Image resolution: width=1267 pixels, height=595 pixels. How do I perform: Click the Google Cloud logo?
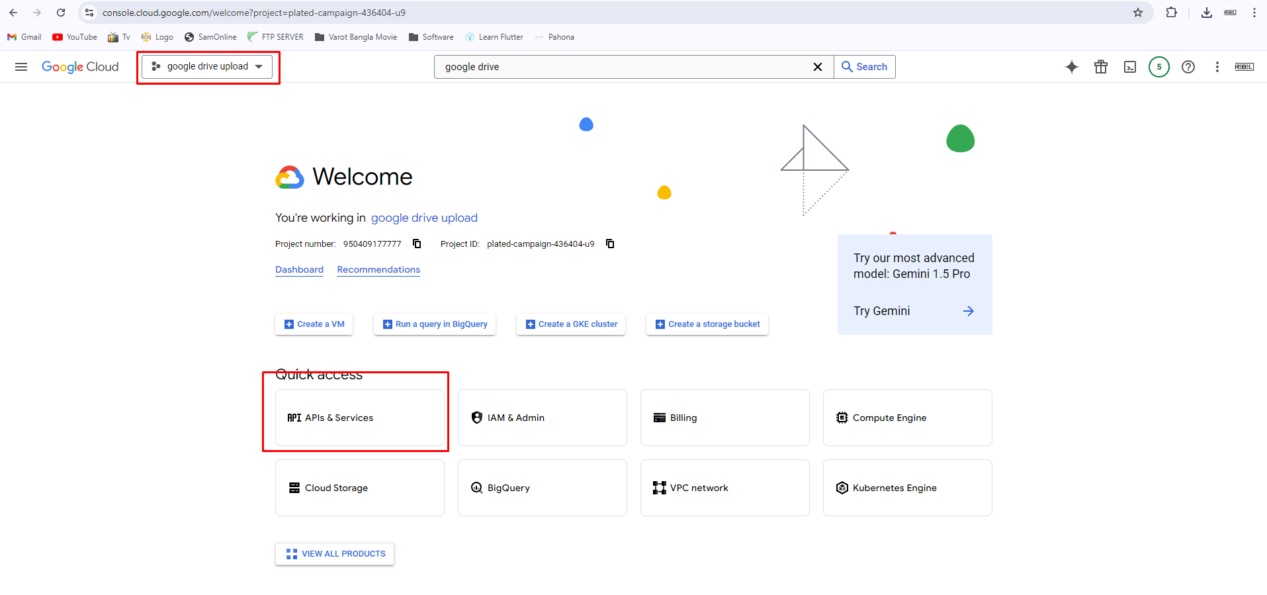click(x=80, y=67)
